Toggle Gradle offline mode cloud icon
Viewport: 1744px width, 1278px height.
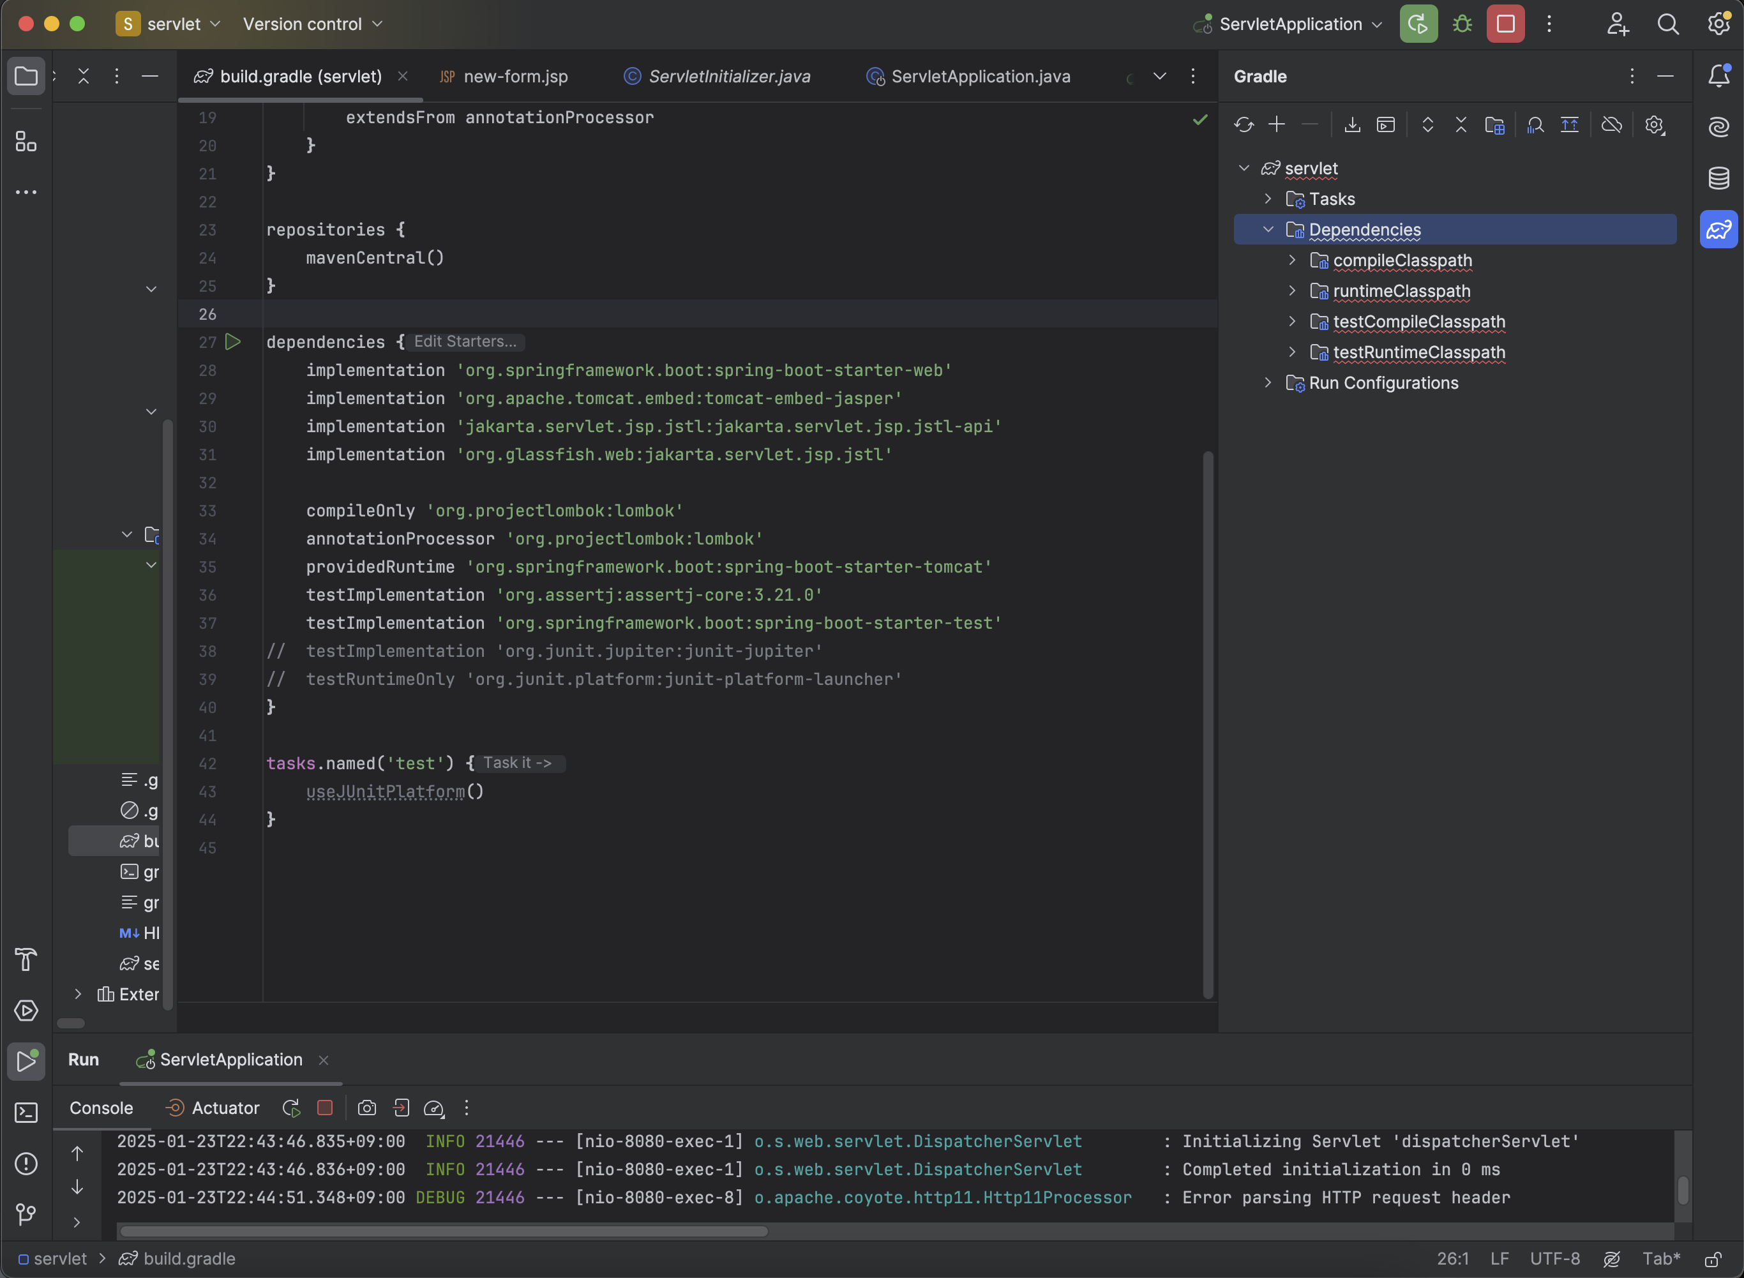1612,124
